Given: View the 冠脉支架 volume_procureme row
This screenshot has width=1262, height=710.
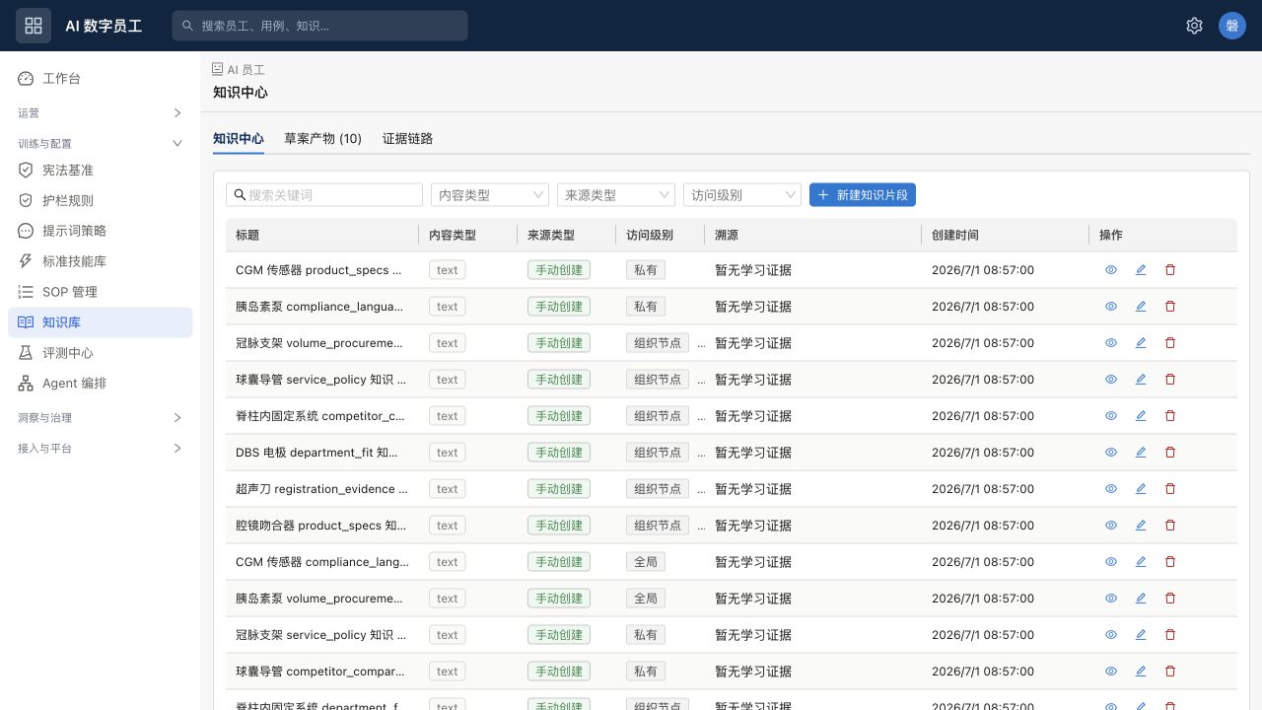Looking at the screenshot, I should pyautogui.click(x=1111, y=343).
